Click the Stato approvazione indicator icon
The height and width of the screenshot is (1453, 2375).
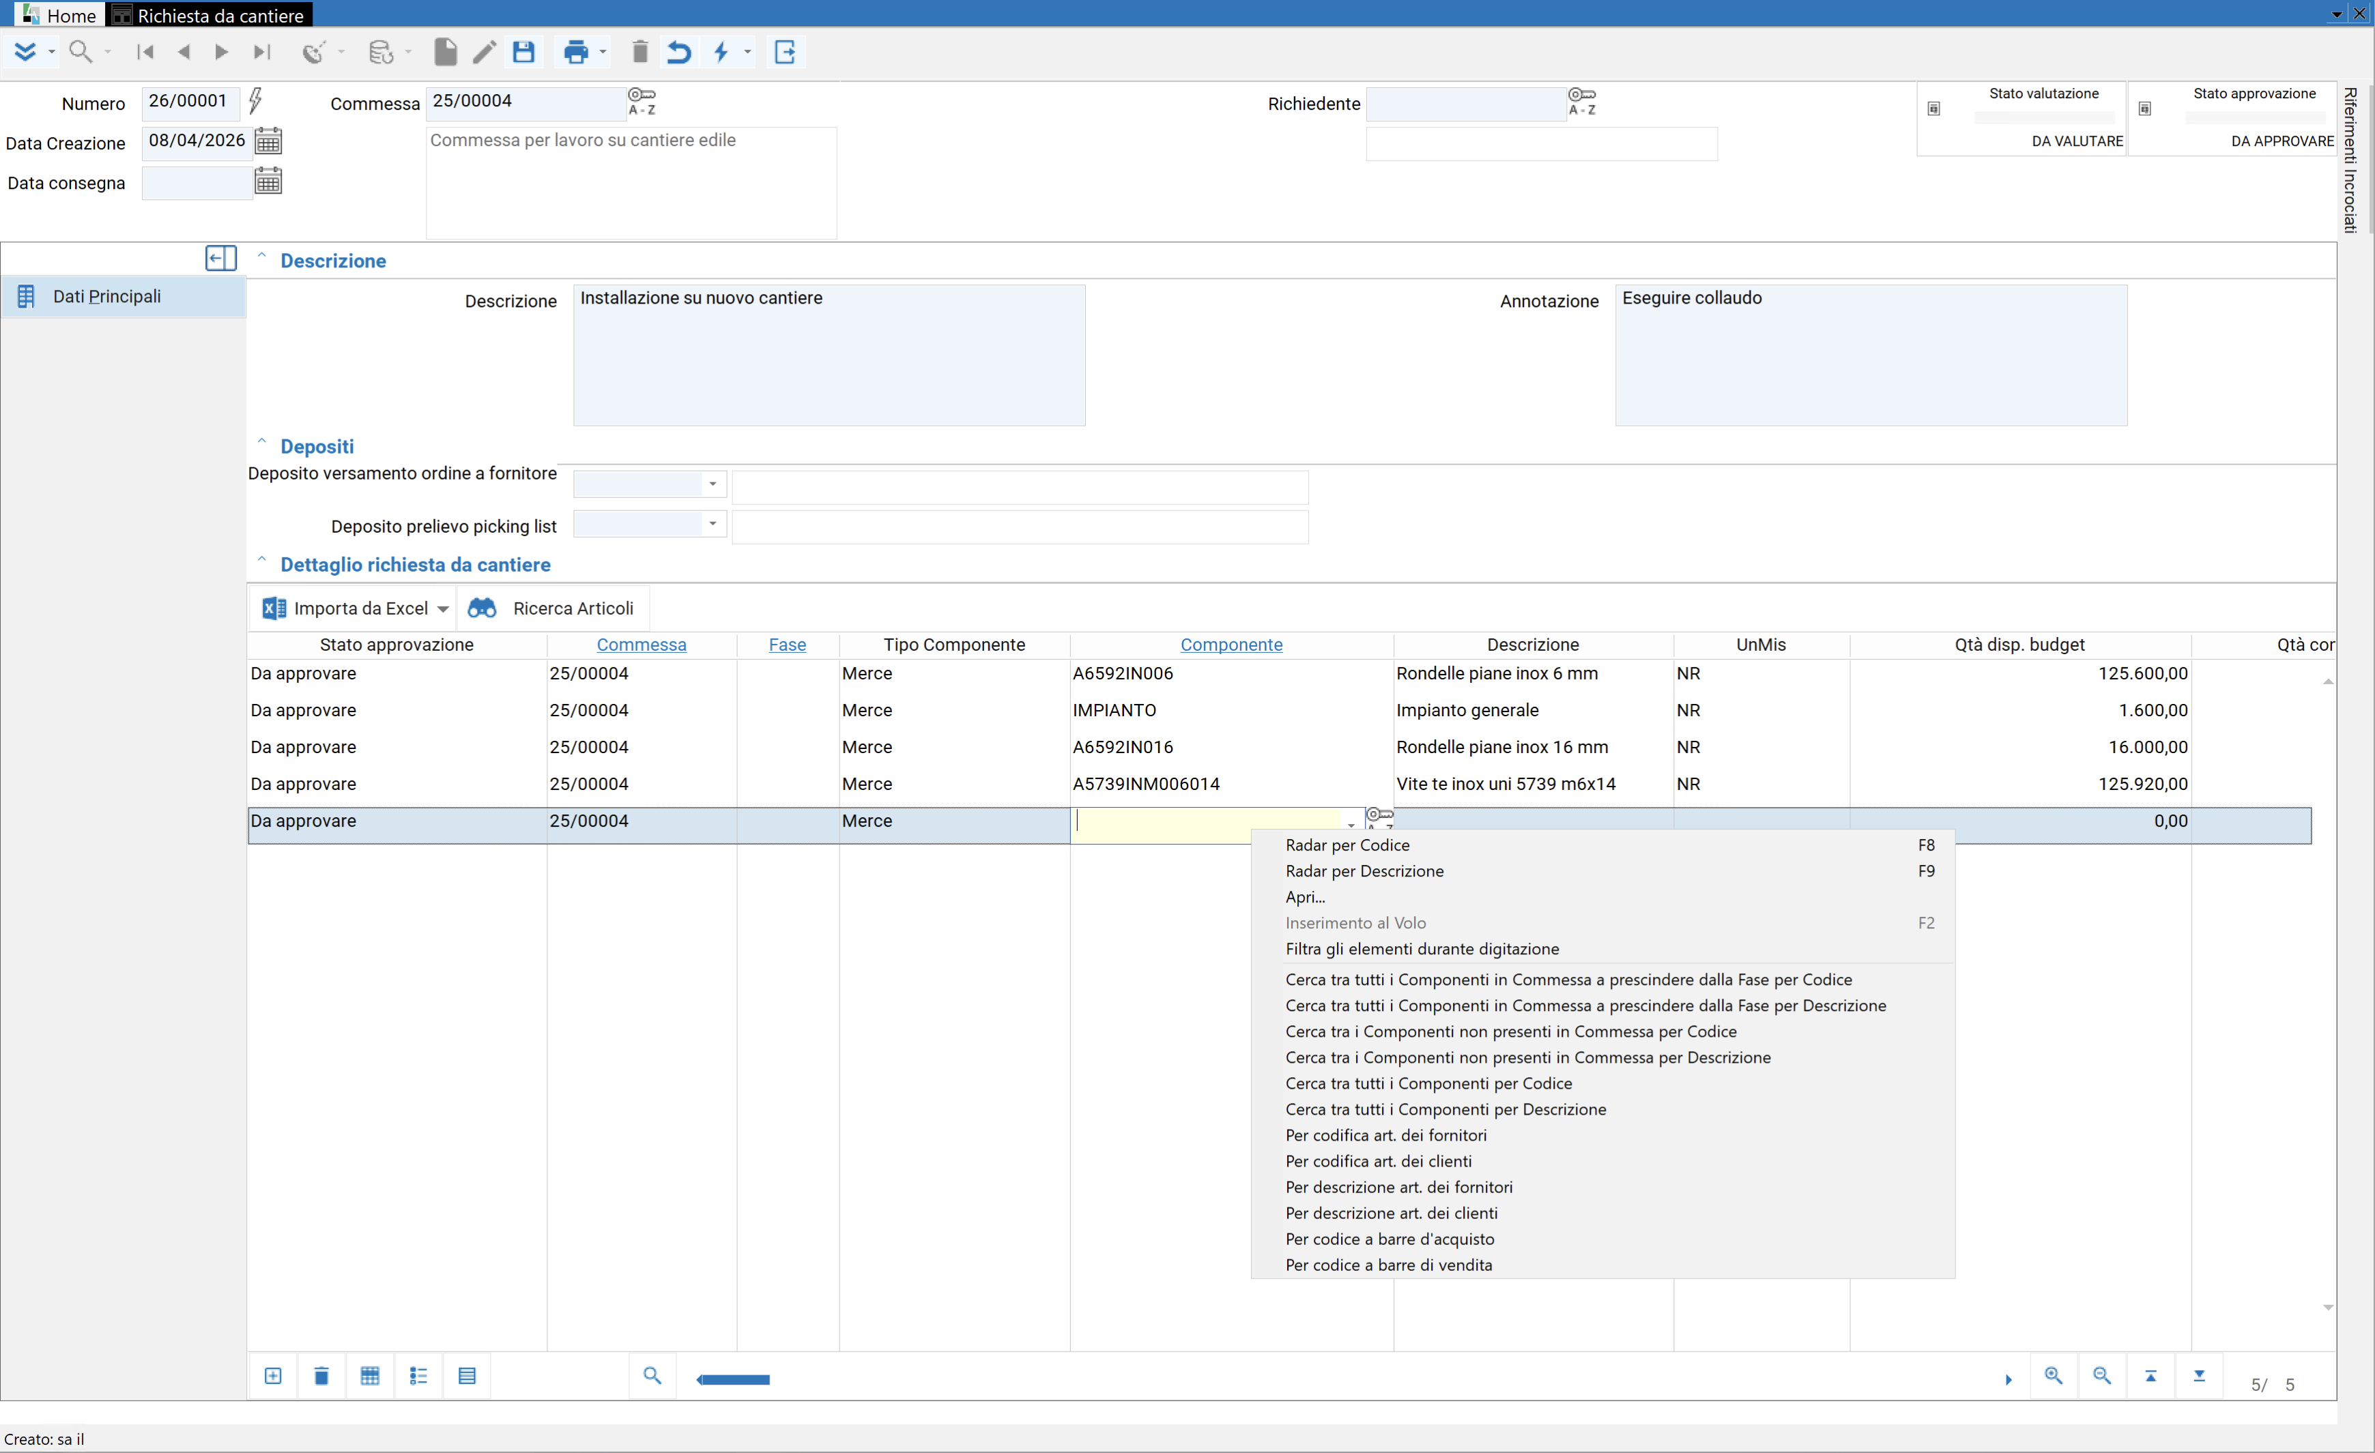click(2144, 109)
